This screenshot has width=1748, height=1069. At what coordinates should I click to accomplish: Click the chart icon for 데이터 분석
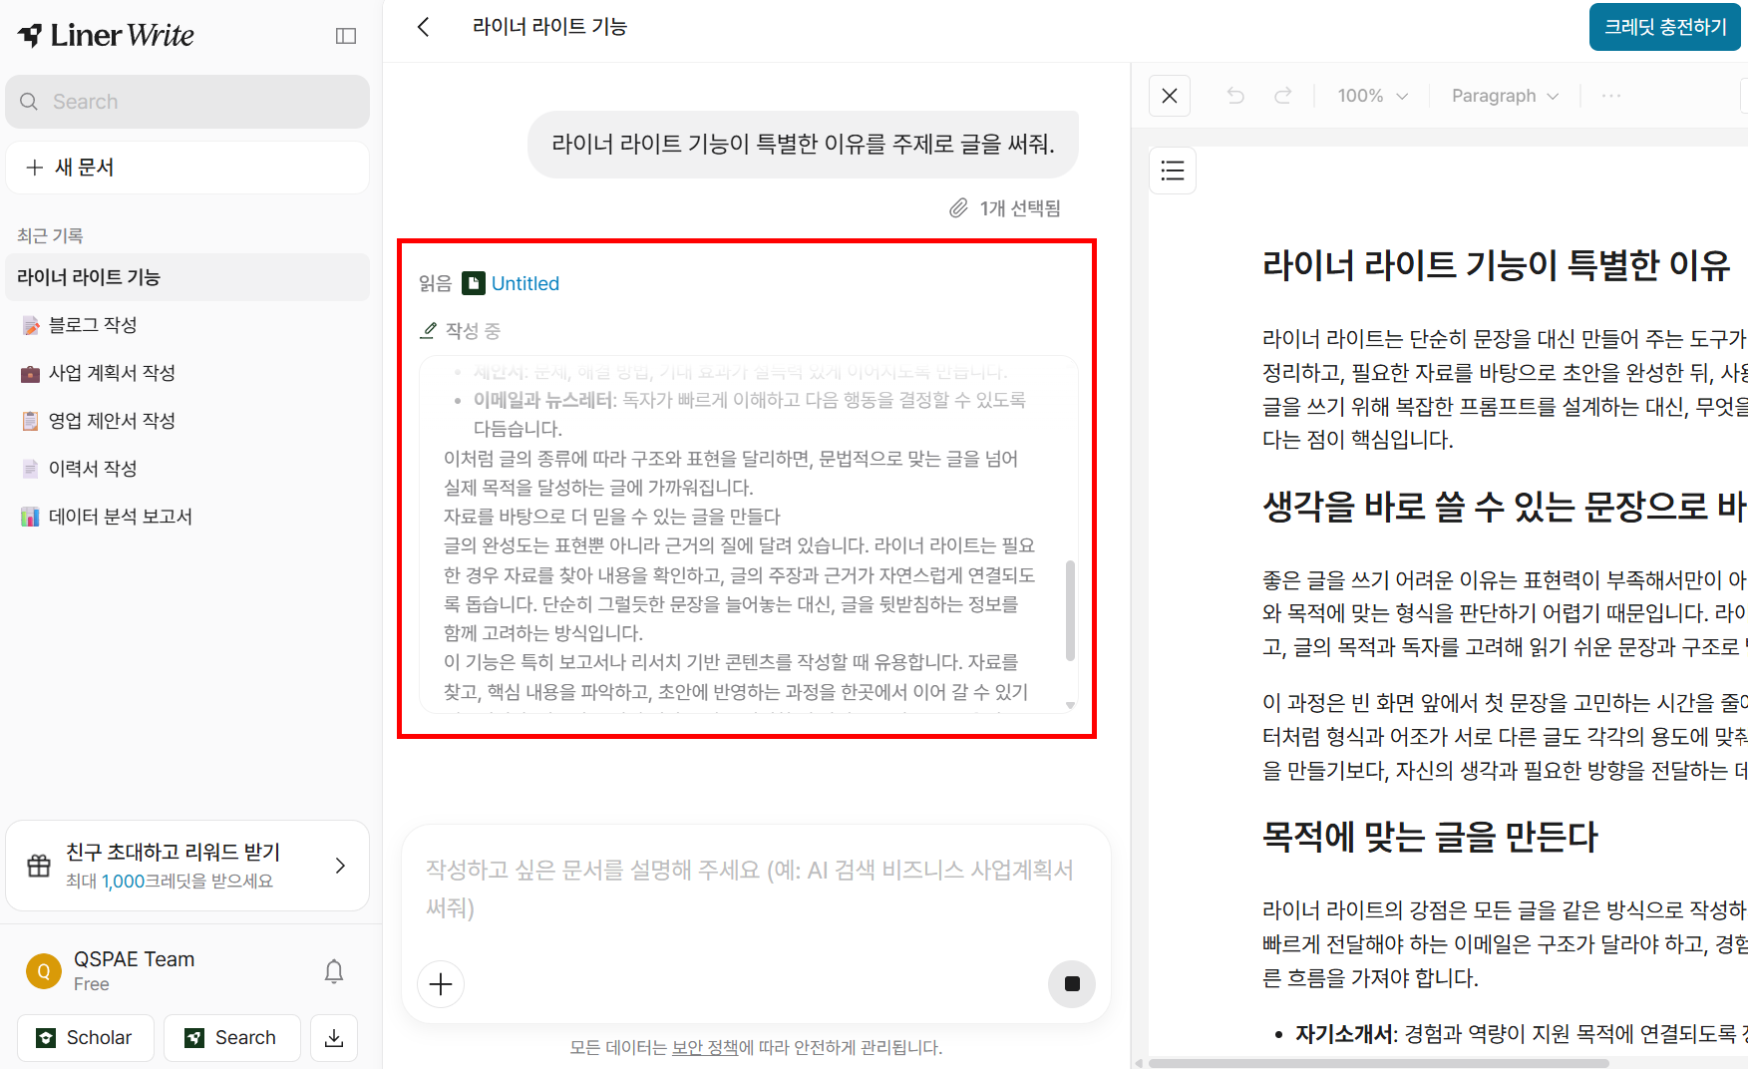(x=31, y=517)
